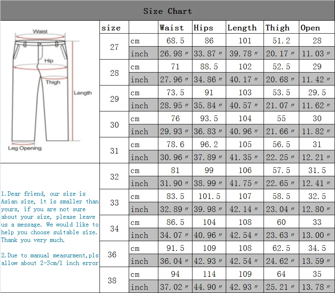Click open value 11.03 inch

(x=316, y=53)
